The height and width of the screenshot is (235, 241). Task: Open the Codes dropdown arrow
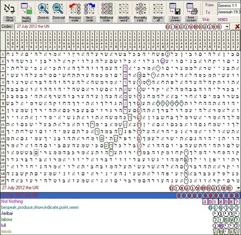227,27
